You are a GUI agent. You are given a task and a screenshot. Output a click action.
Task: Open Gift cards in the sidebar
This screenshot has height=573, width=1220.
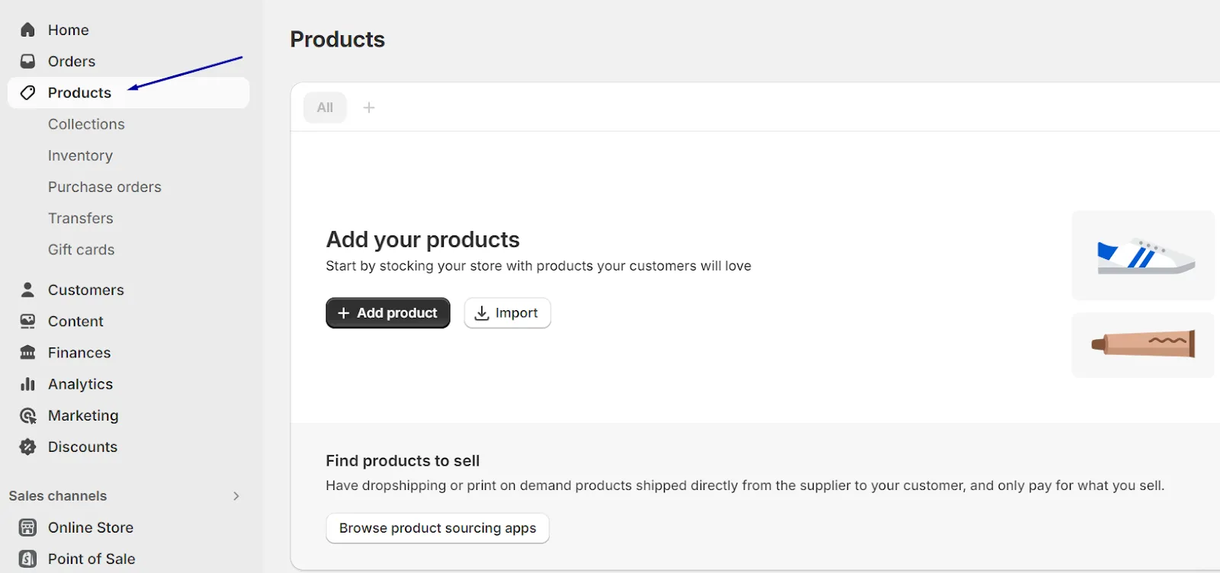click(x=81, y=249)
